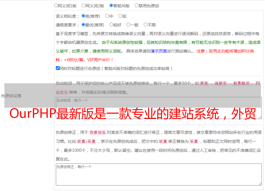
Task: Set 通顺度要求 to 最优(推荐)
Action: 83,25
